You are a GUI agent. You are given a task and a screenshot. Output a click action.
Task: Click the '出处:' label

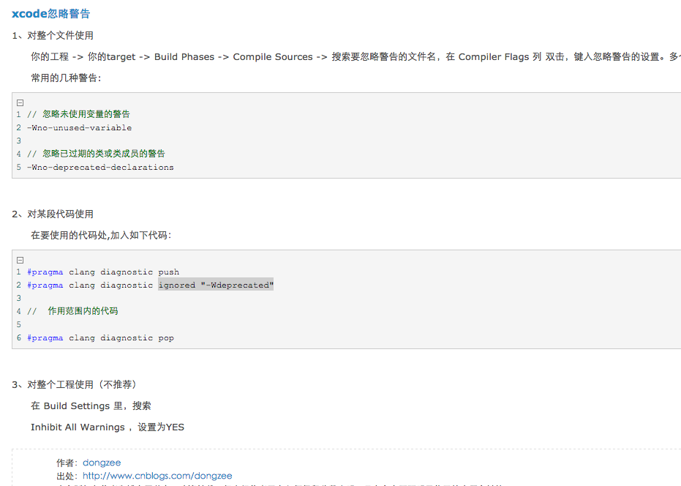tap(67, 476)
